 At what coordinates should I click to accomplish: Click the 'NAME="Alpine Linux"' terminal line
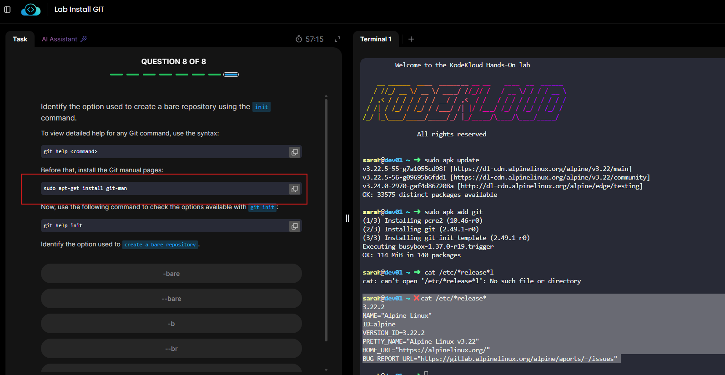coord(397,315)
